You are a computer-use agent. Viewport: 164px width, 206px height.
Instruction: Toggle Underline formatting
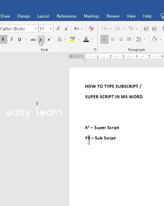click(x=19, y=39)
